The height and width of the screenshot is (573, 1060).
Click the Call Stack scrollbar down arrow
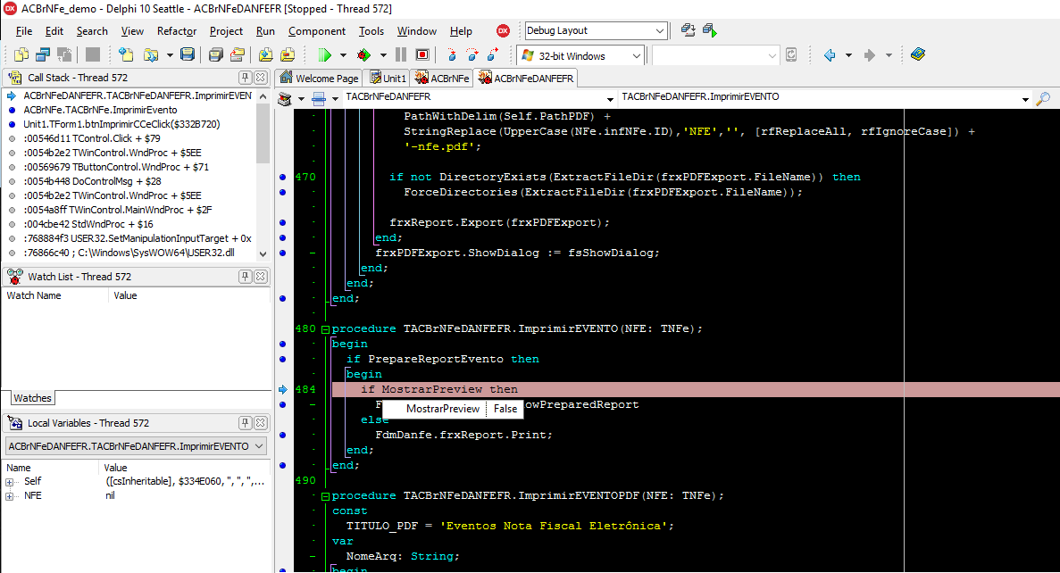[263, 254]
